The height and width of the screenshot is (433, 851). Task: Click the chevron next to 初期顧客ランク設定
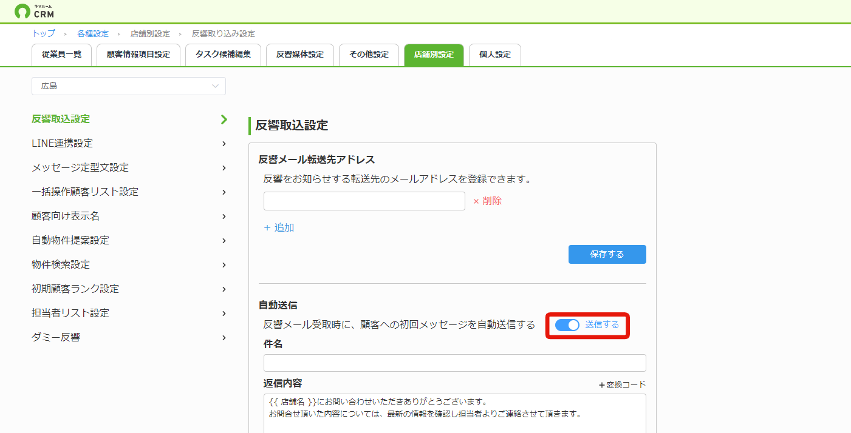pyautogui.click(x=224, y=289)
